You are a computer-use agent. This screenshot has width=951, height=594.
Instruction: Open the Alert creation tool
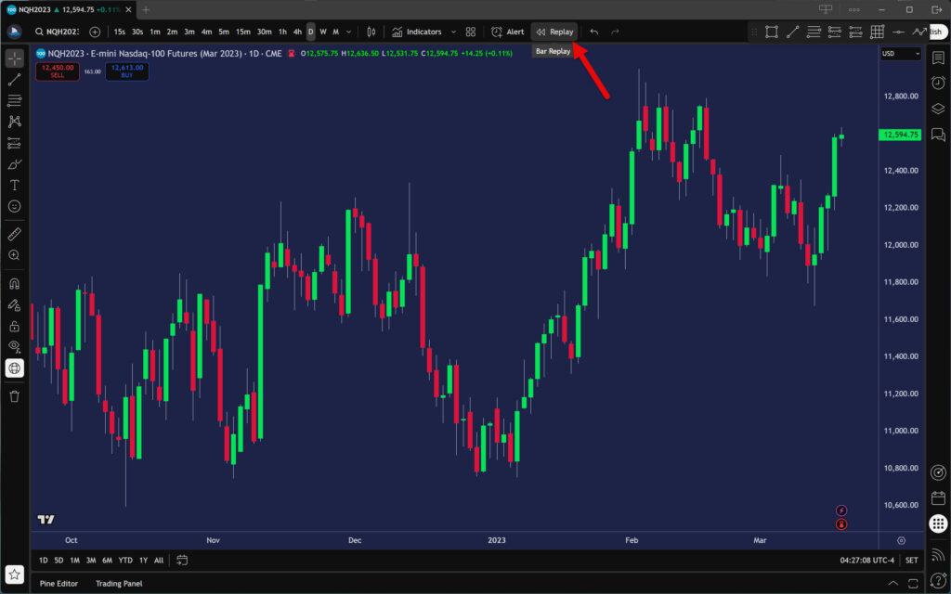coord(507,32)
